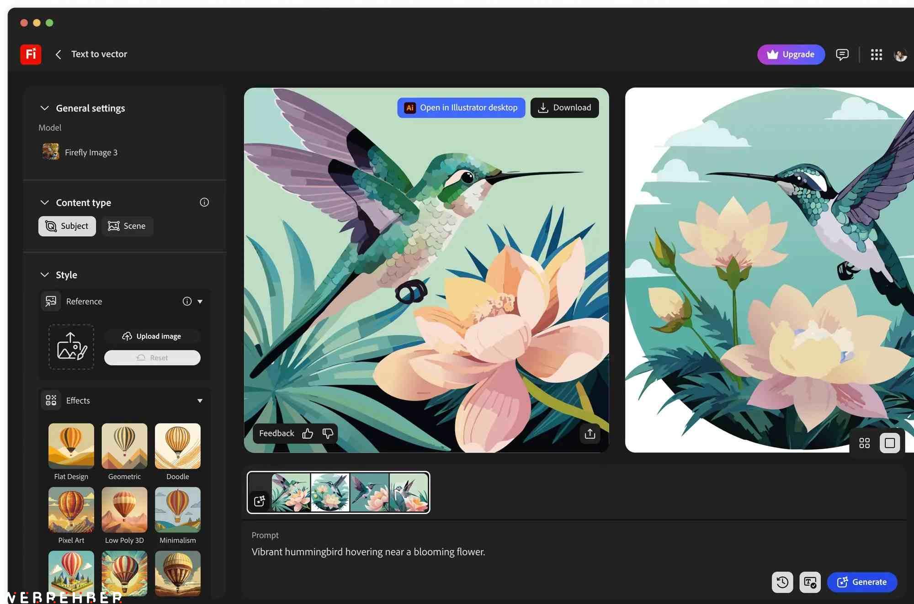Open in Illustrator desktop

tap(461, 107)
